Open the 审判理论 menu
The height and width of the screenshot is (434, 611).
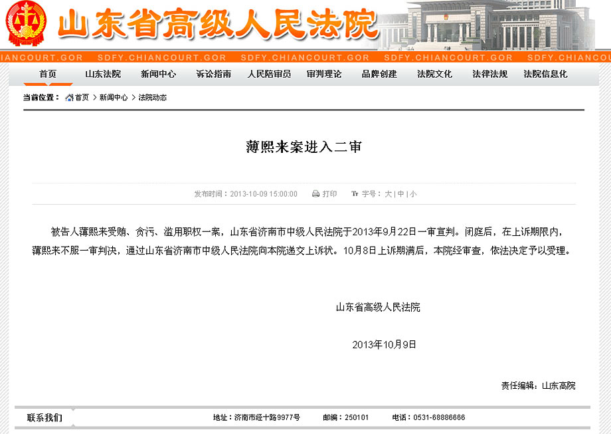pos(324,74)
